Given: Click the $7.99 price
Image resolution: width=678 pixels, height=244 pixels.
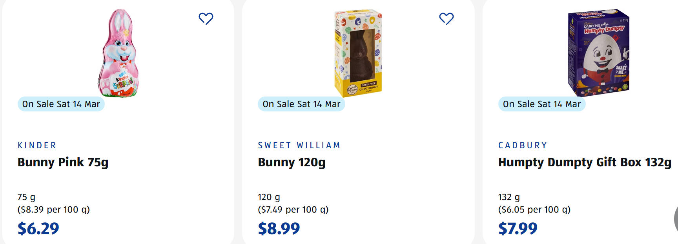Looking at the screenshot, I should (518, 228).
